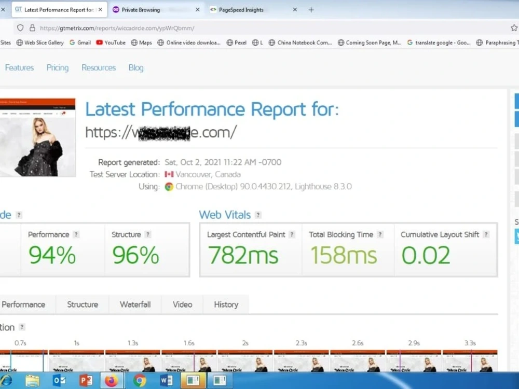Image resolution: width=519 pixels, height=389 pixels.
Task: Click help icon for Largest Contentful Paint
Action: (x=292, y=234)
